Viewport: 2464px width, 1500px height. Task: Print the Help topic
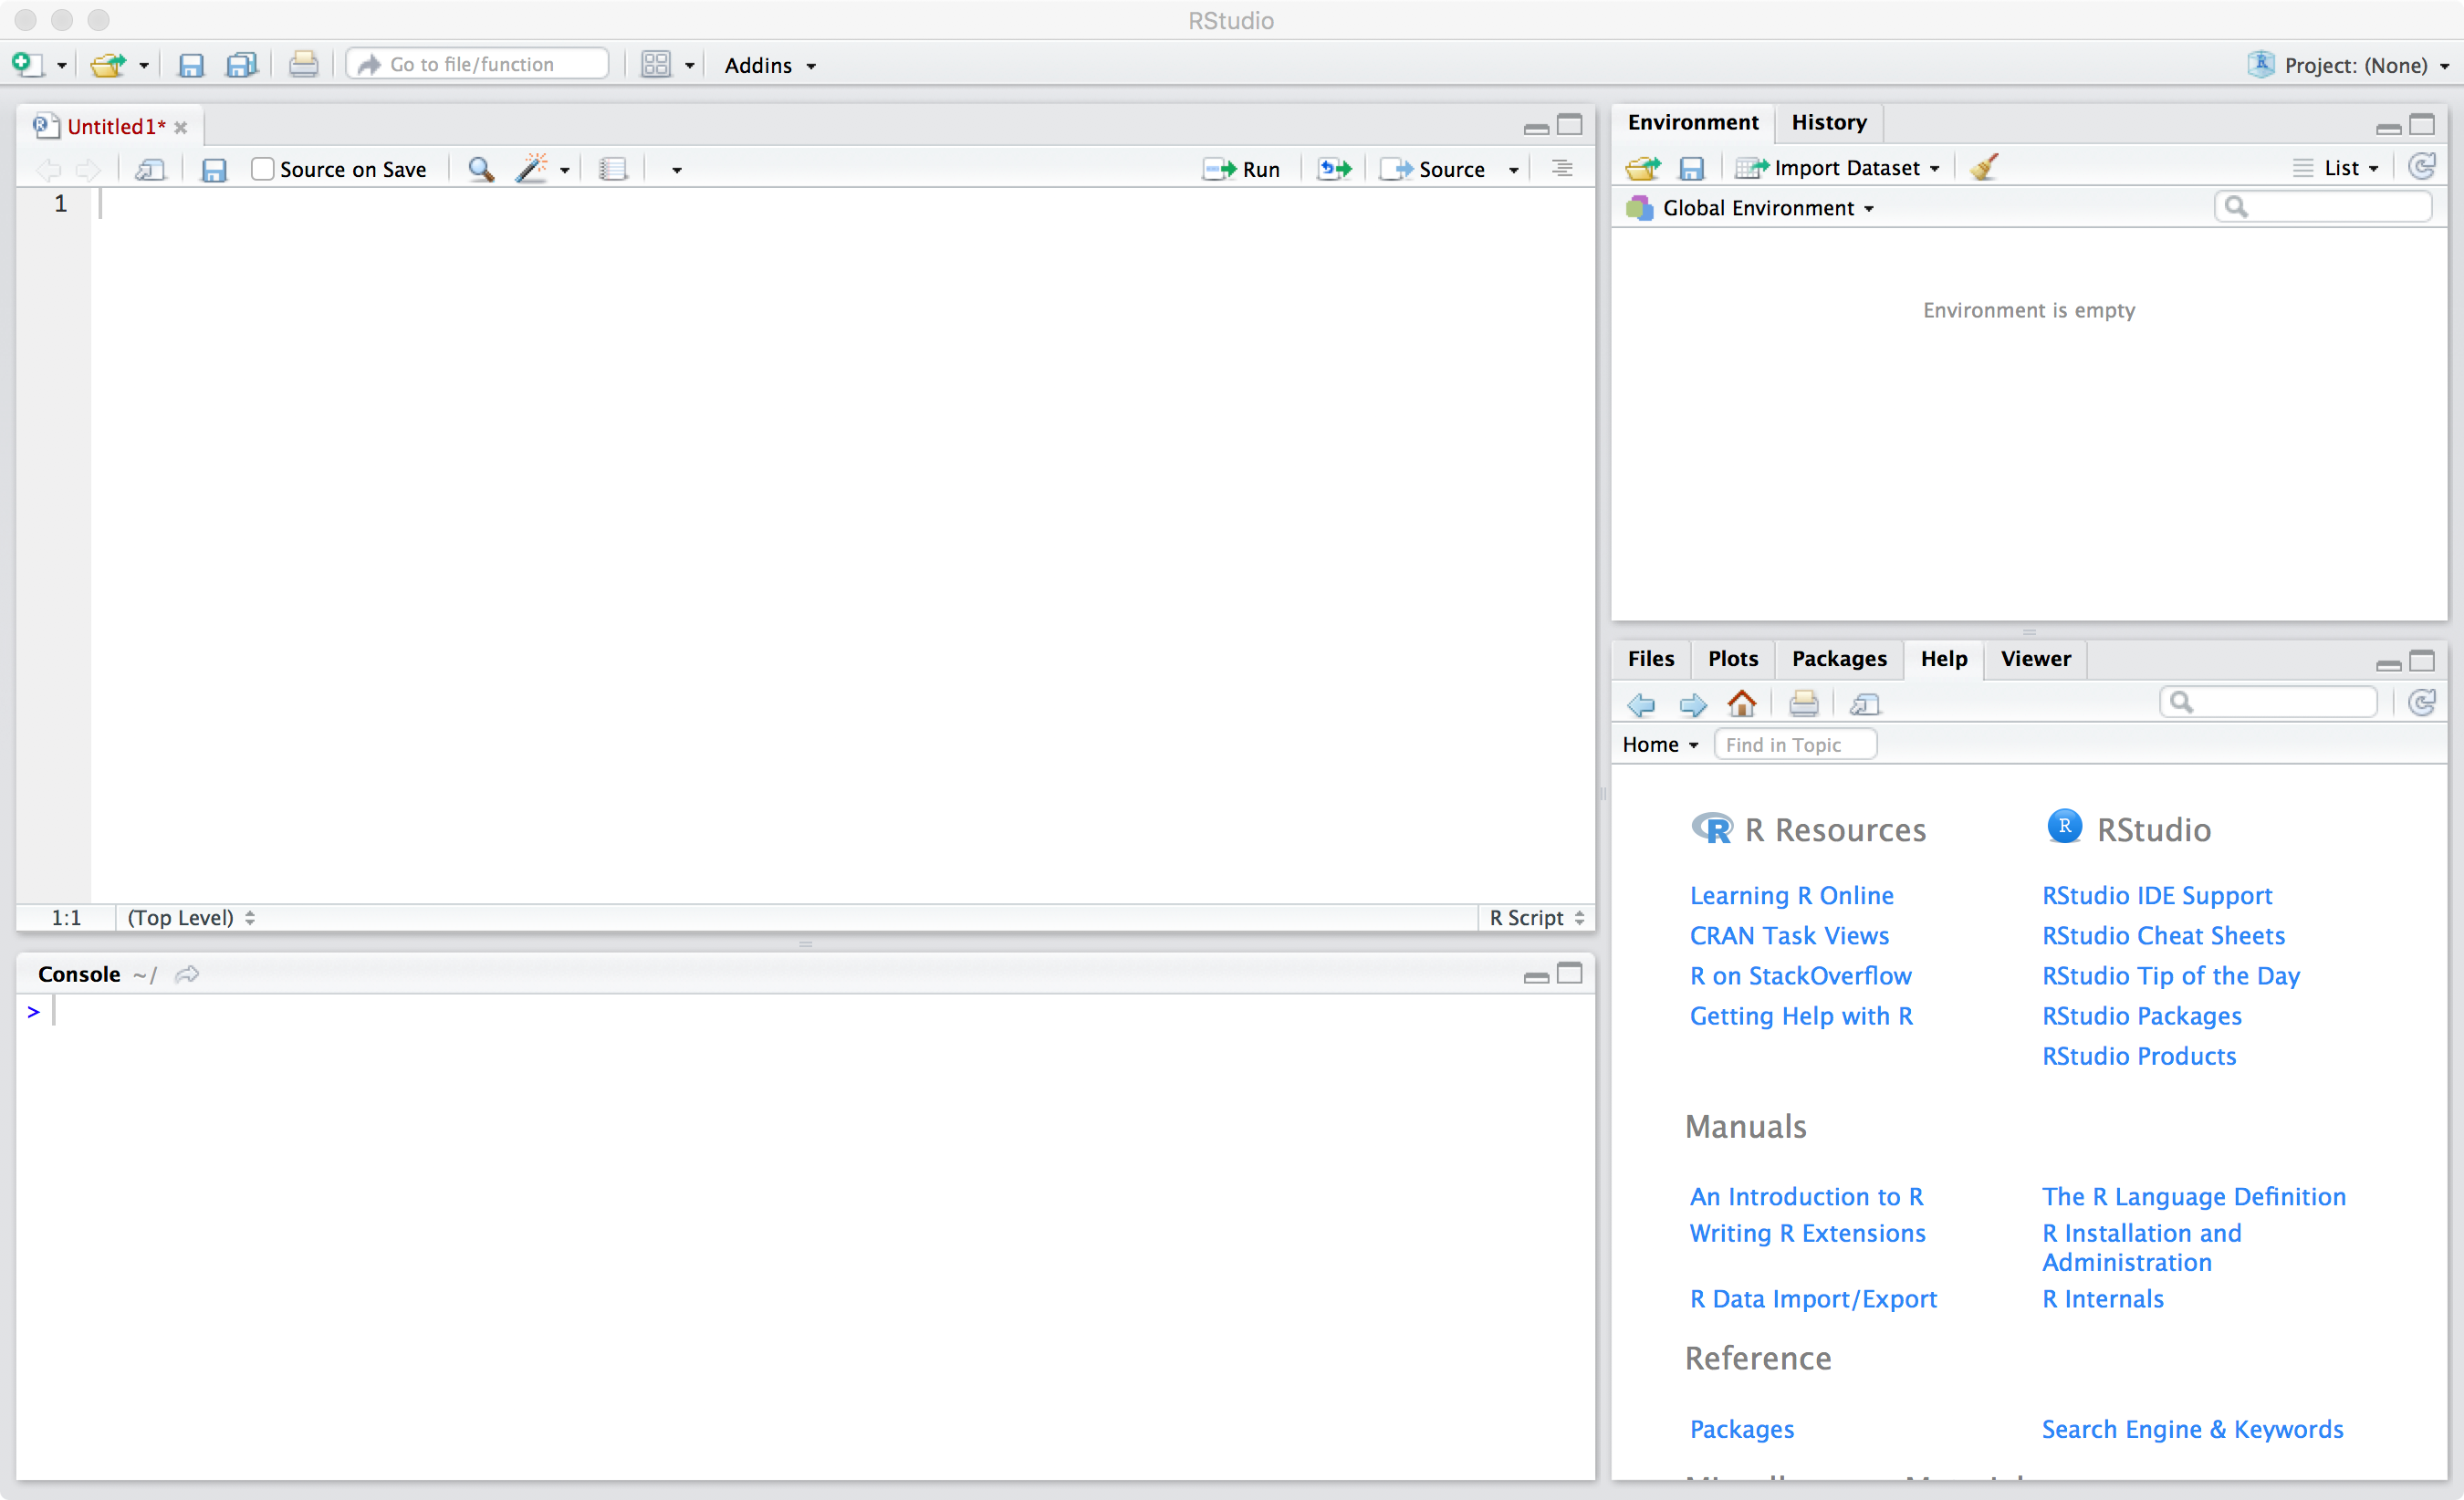(1804, 704)
